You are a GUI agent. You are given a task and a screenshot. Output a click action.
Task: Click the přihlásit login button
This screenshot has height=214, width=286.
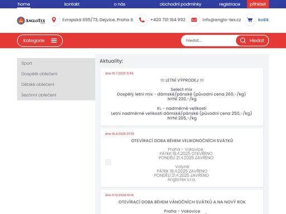[x=258, y=4]
